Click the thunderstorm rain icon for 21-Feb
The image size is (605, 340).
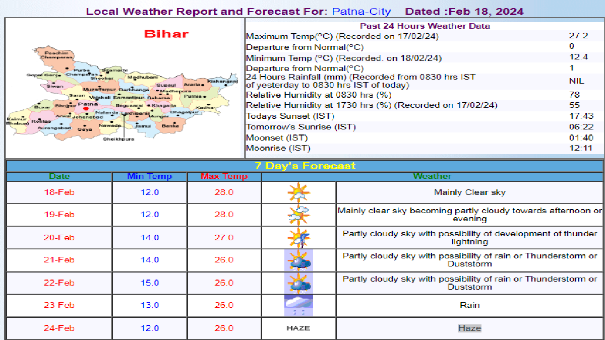click(298, 260)
